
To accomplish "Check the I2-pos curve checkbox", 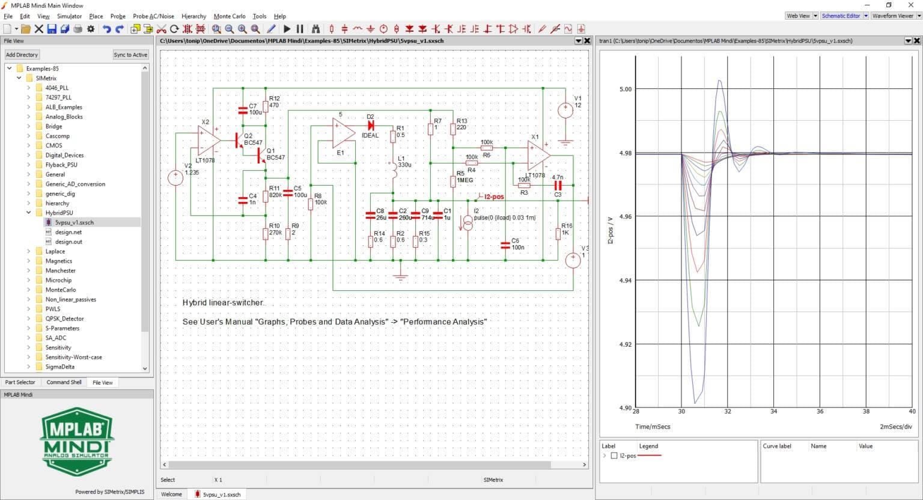I will click(614, 456).
